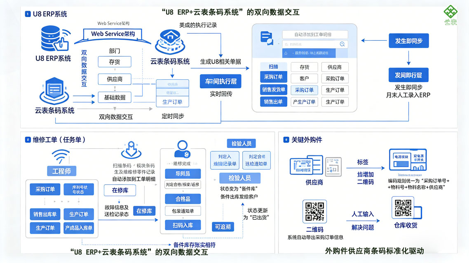
Task: Click the 生产订单 box under 云表条码系统
Action: coord(172,102)
